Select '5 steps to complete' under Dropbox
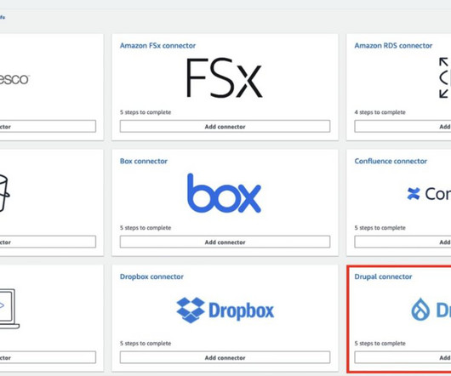Screen dimensions: 451x376 [146, 343]
